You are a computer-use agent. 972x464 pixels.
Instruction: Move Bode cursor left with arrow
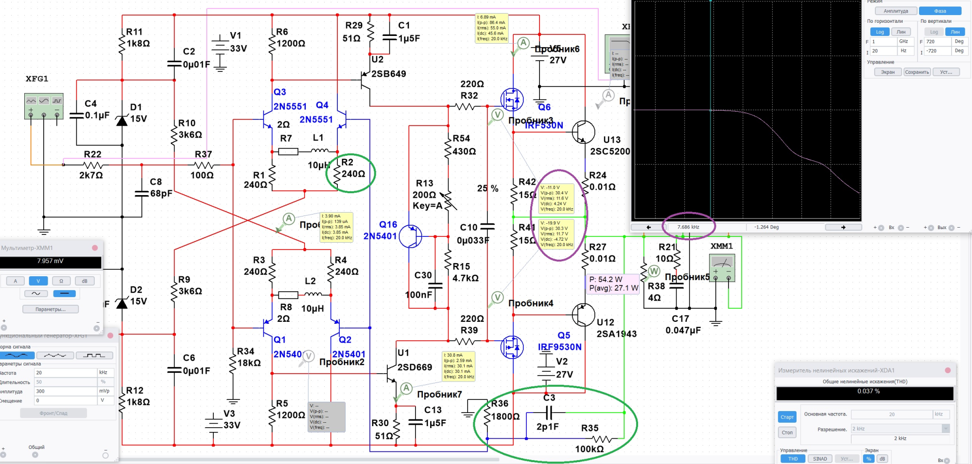648,227
